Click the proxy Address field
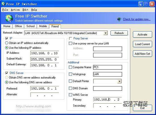Screen dimensions: 156x115 107,49
